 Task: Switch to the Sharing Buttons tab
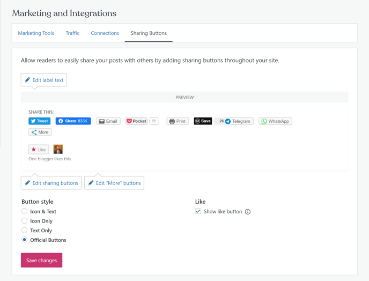pyautogui.click(x=149, y=33)
